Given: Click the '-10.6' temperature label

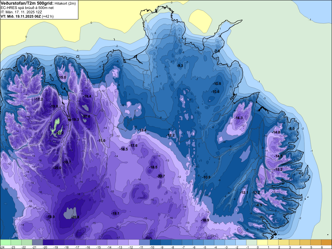Looking at the screenshot, I should click(x=215, y=92).
